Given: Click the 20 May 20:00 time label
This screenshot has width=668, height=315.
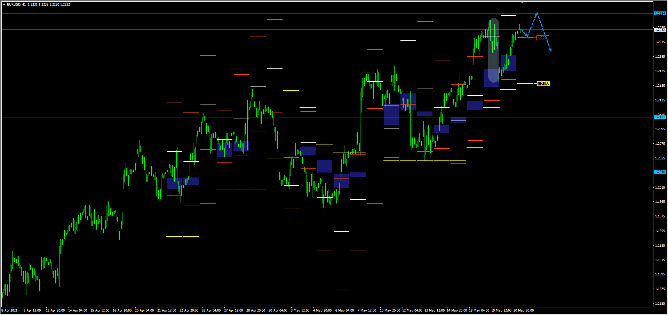Looking at the screenshot, I should pos(523,310).
